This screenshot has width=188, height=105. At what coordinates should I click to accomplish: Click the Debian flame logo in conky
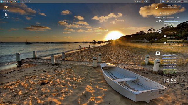pyautogui.click(x=157, y=8)
